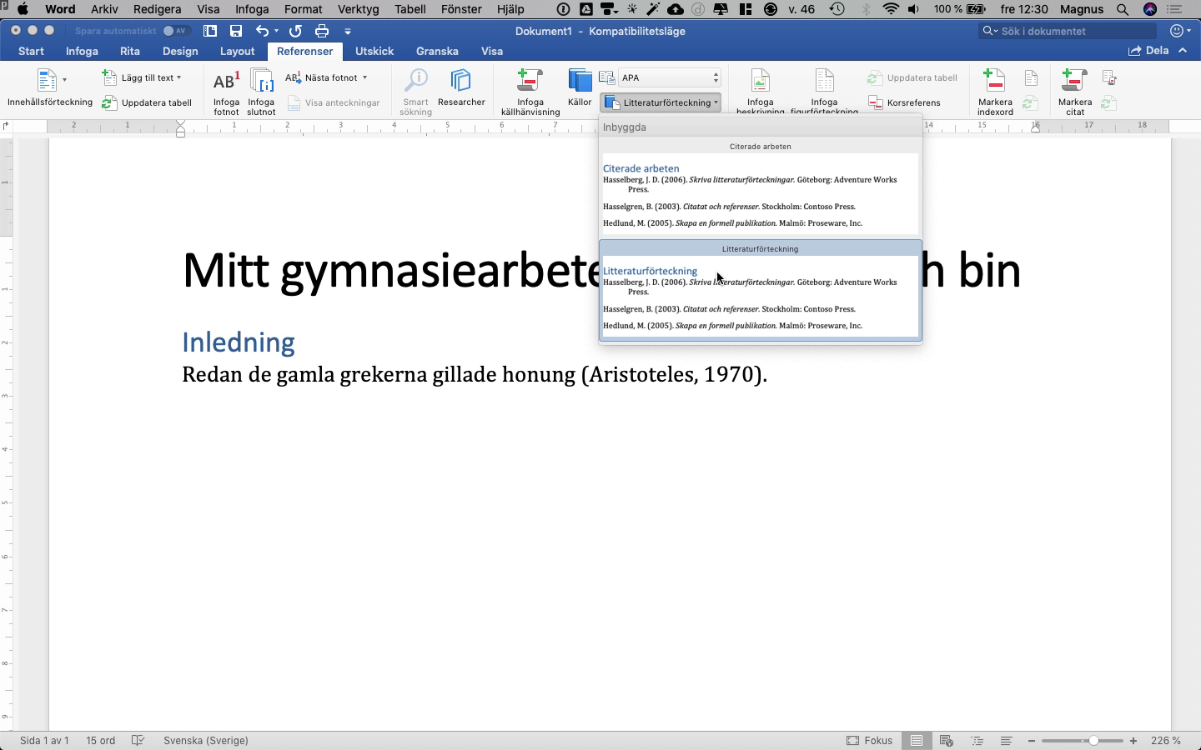Switch to print layout view in status bar

(x=917, y=740)
